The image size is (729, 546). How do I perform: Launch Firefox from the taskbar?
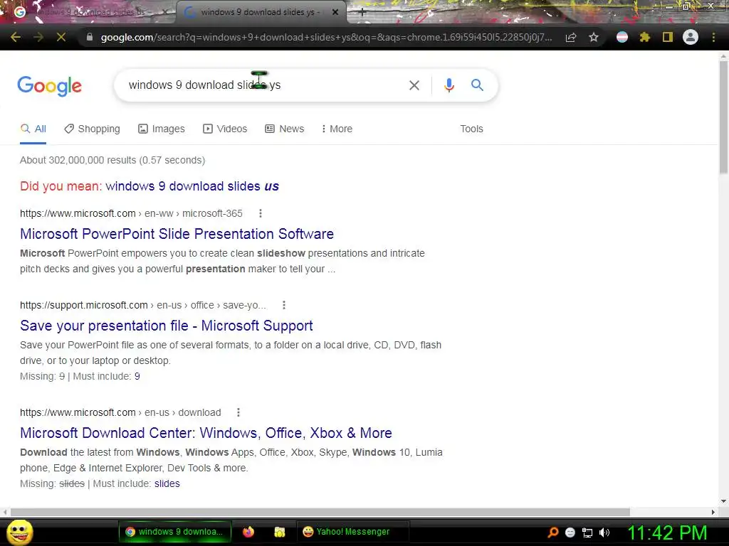(x=248, y=532)
